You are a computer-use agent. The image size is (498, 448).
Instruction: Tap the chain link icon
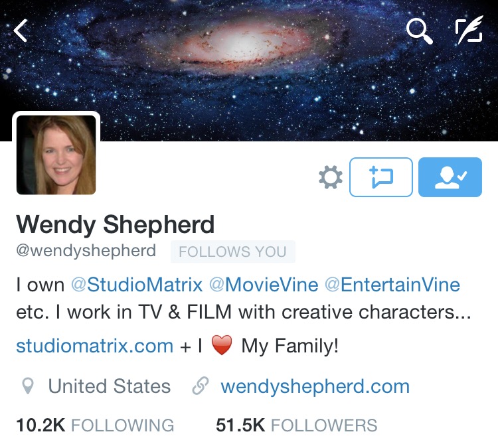coord(201,386)
